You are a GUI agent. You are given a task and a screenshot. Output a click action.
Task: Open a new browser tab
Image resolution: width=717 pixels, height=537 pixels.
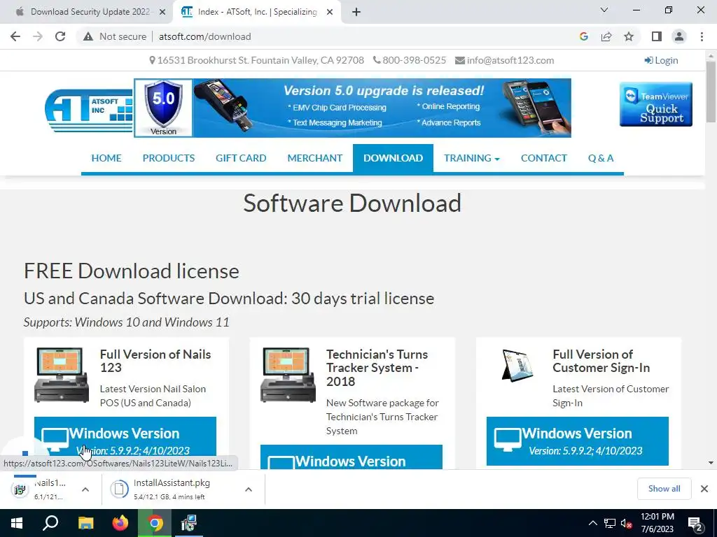(x=356, y=13)
